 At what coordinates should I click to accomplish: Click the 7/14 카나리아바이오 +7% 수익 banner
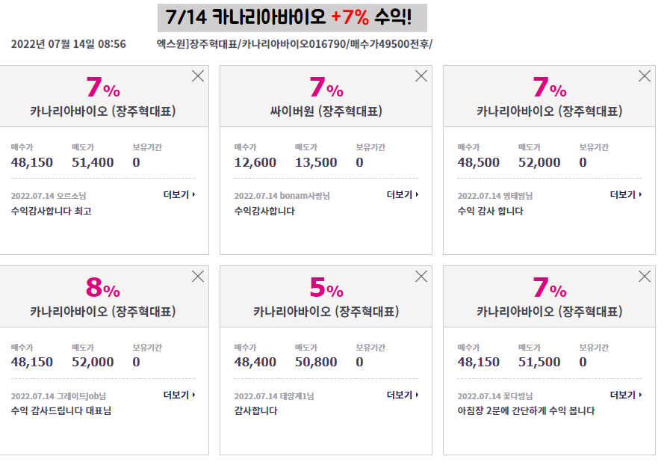[x=292, y=18]
